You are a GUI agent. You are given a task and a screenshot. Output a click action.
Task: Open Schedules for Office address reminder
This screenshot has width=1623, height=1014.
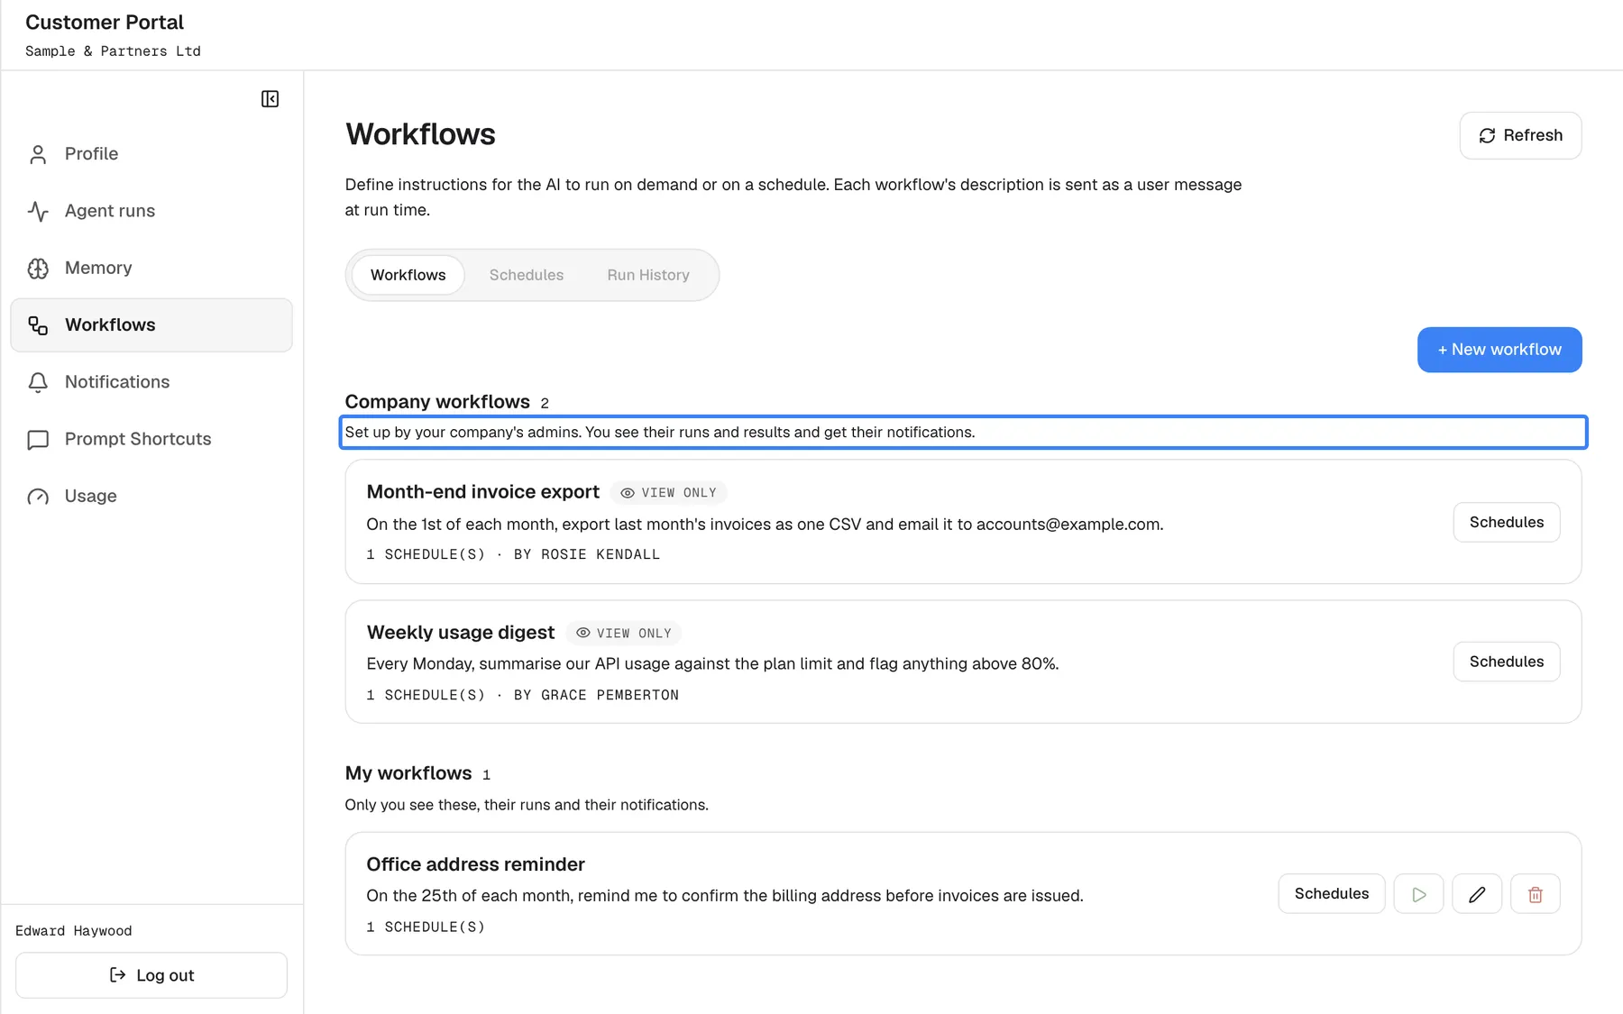(x=1332, y=893)
